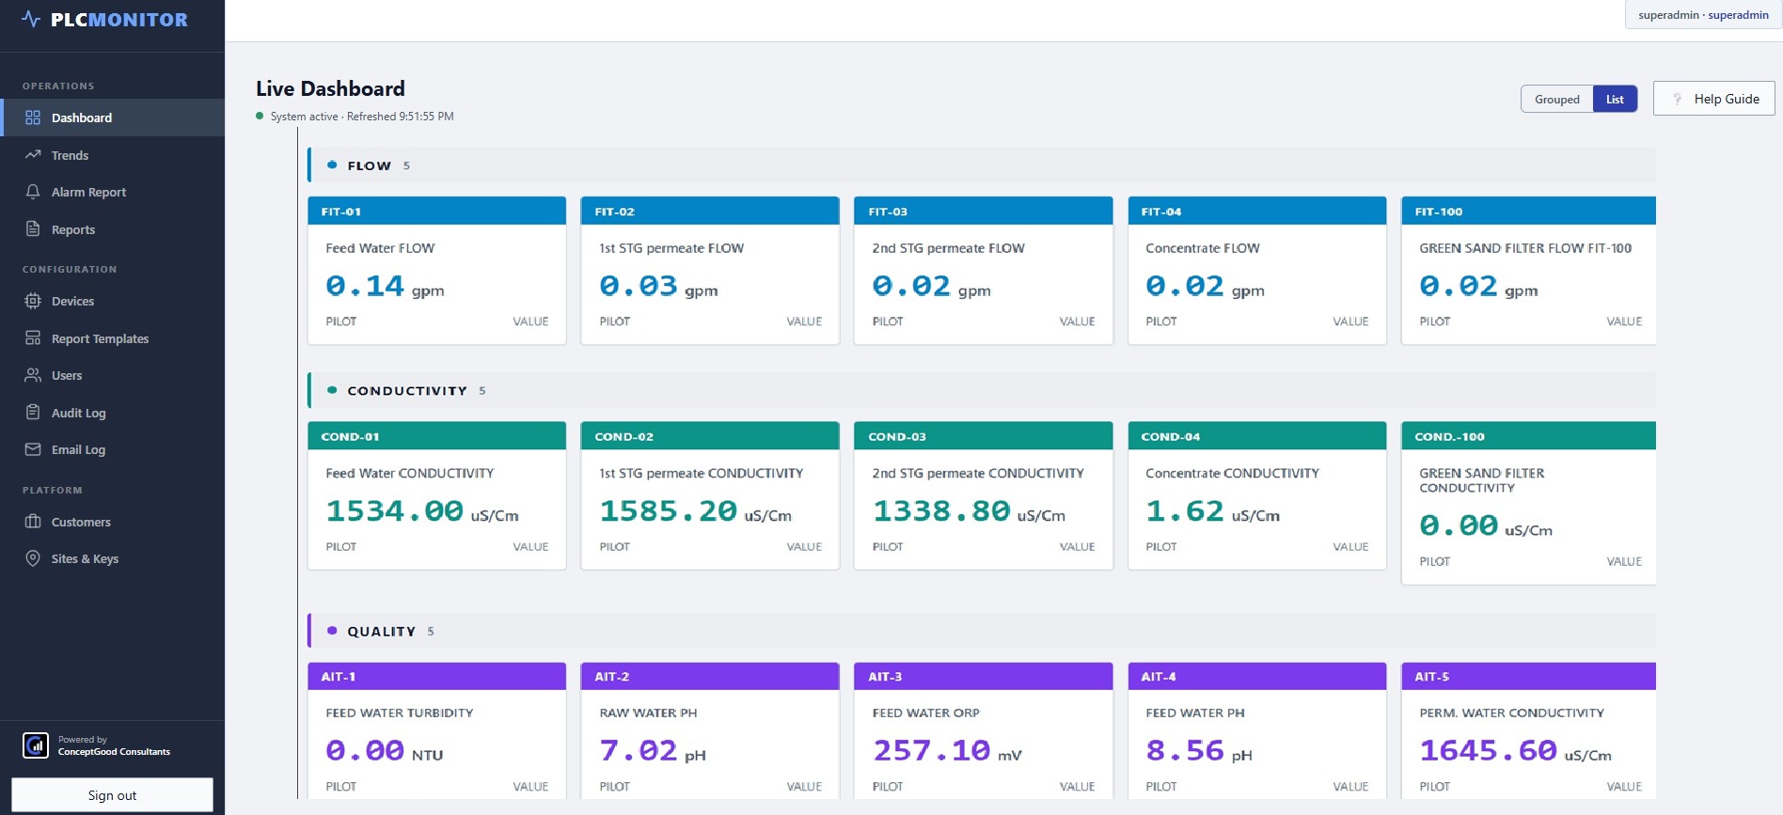
Task: Open the Help Guide
Action: (x=1713, y=99)
